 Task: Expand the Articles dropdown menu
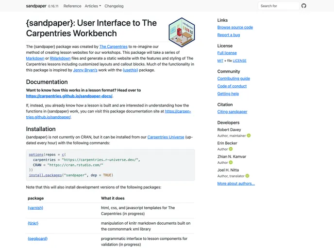pos(93,6)
